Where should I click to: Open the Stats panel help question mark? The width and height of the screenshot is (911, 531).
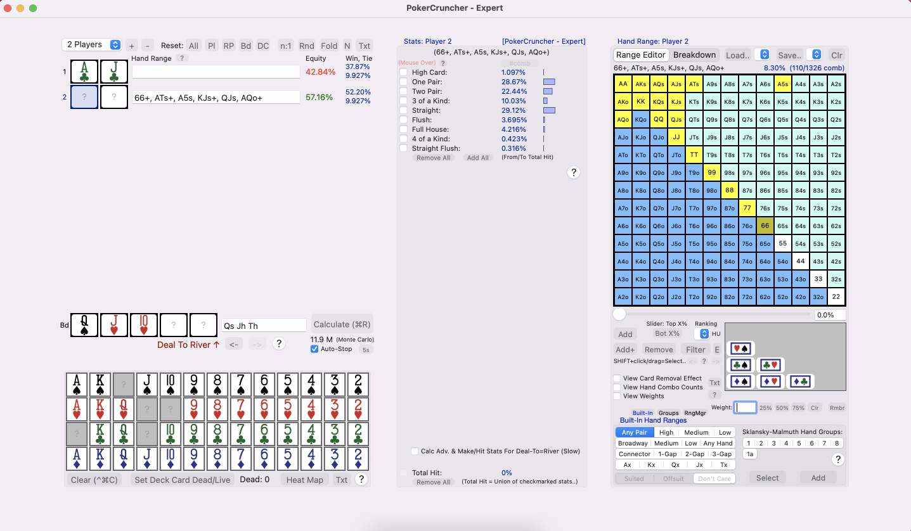pos(573,172)
